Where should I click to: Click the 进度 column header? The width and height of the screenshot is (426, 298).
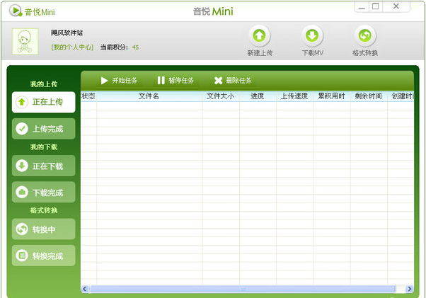tap(258, 96)
